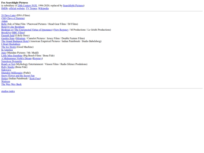Open the Birdman film link
The height and width of the screenshot is (153, 204).
(27, 30)
